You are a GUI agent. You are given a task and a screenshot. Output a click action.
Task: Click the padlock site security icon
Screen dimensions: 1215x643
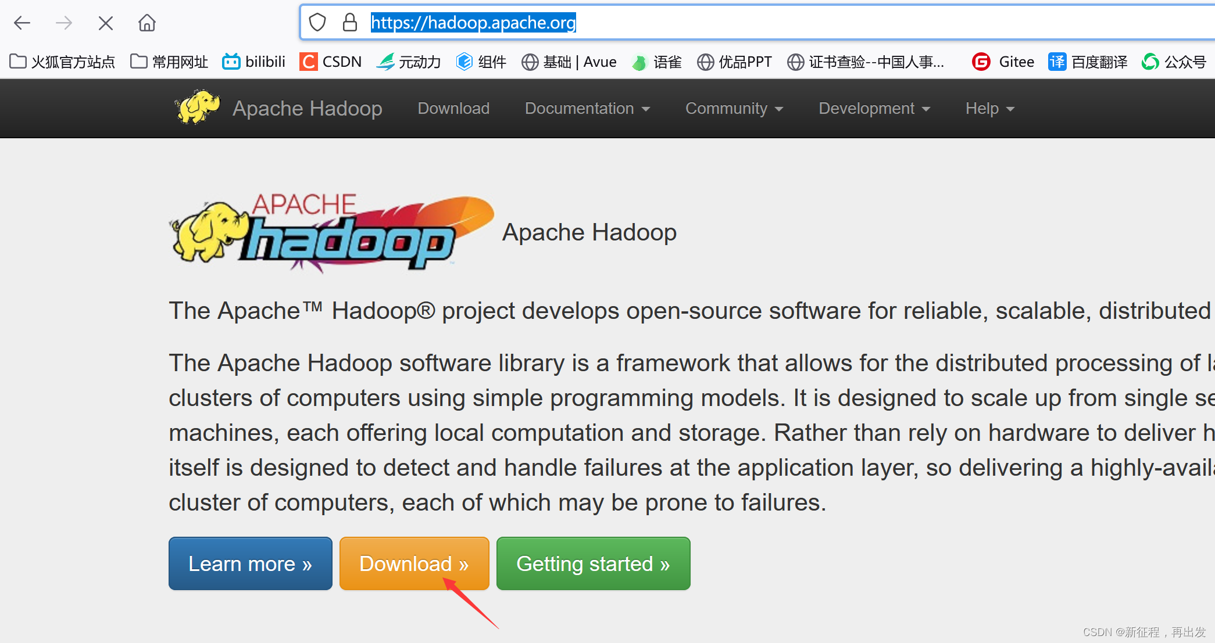(349, 23)
